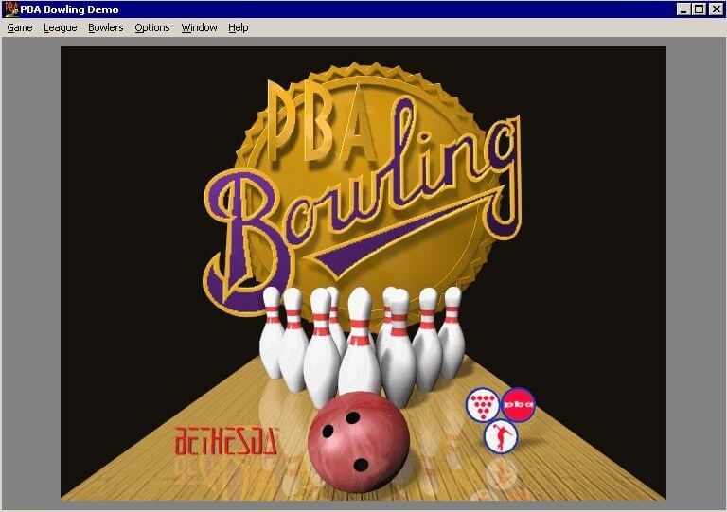
Task: Open the Options menu
Action: tap(152, 27)
